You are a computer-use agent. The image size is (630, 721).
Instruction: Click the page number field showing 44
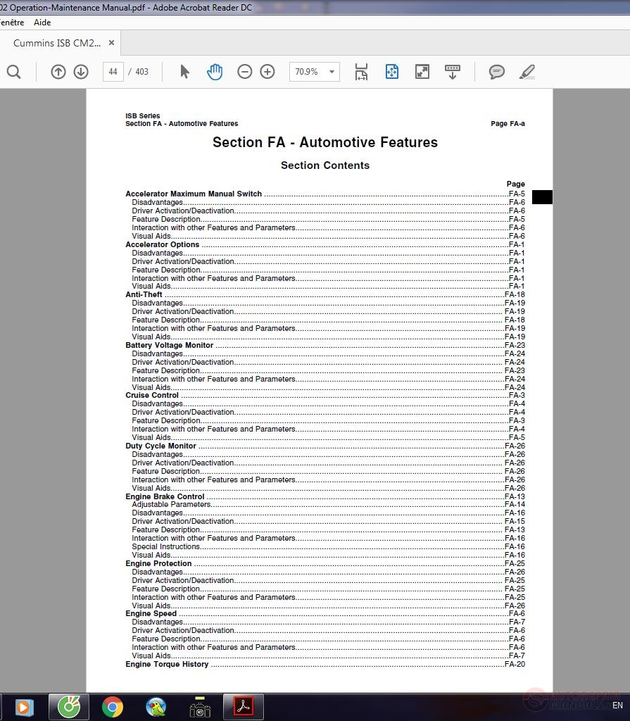point(113,72)
